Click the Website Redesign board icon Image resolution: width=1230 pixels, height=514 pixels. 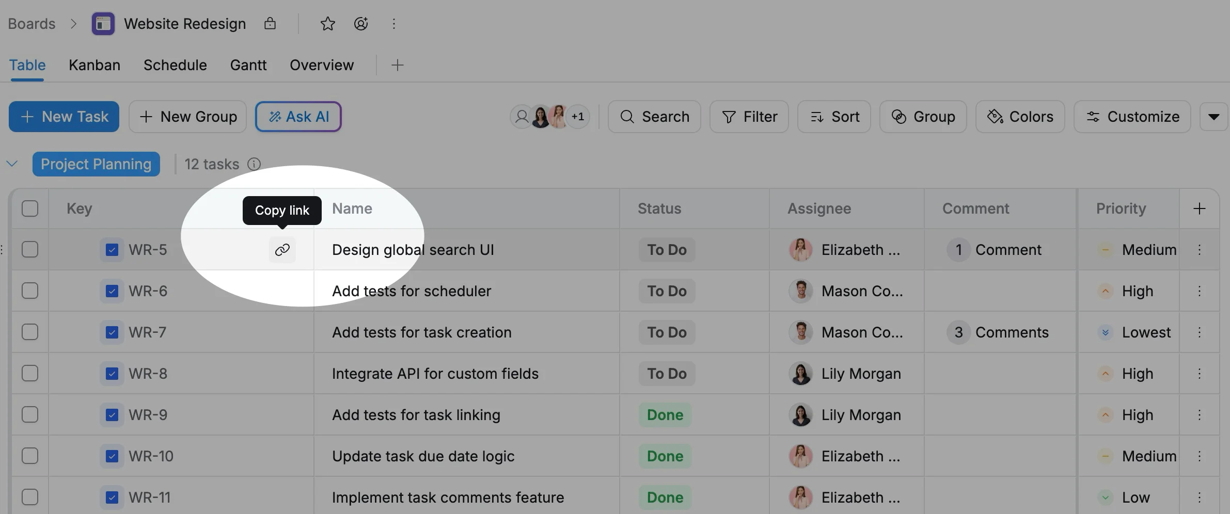[x=103, y=24]
